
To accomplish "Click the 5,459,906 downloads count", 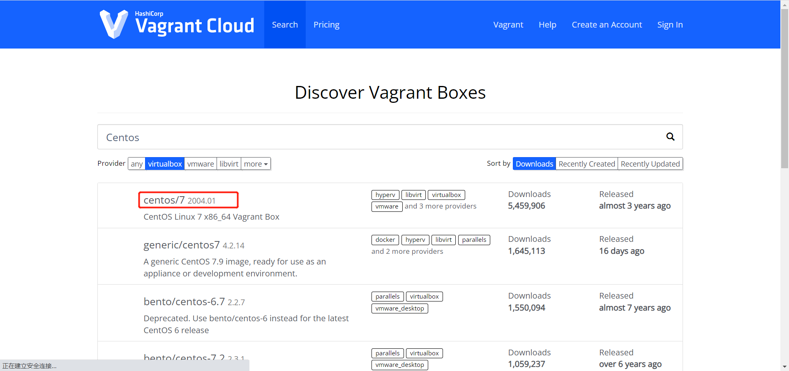I will [526, 206].
